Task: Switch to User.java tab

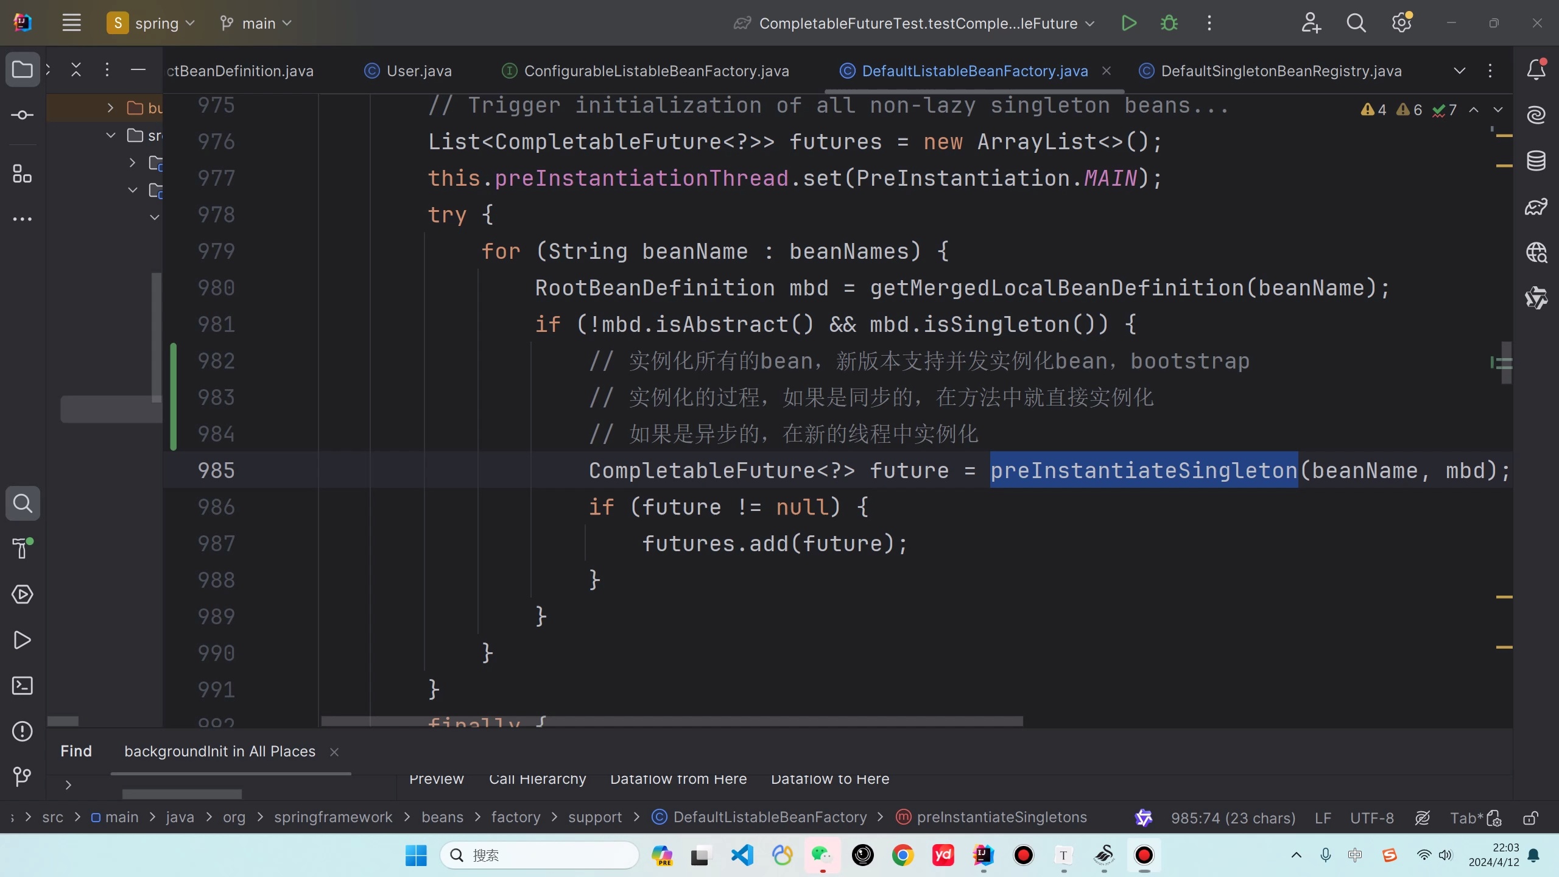Action: pos(419,71)
